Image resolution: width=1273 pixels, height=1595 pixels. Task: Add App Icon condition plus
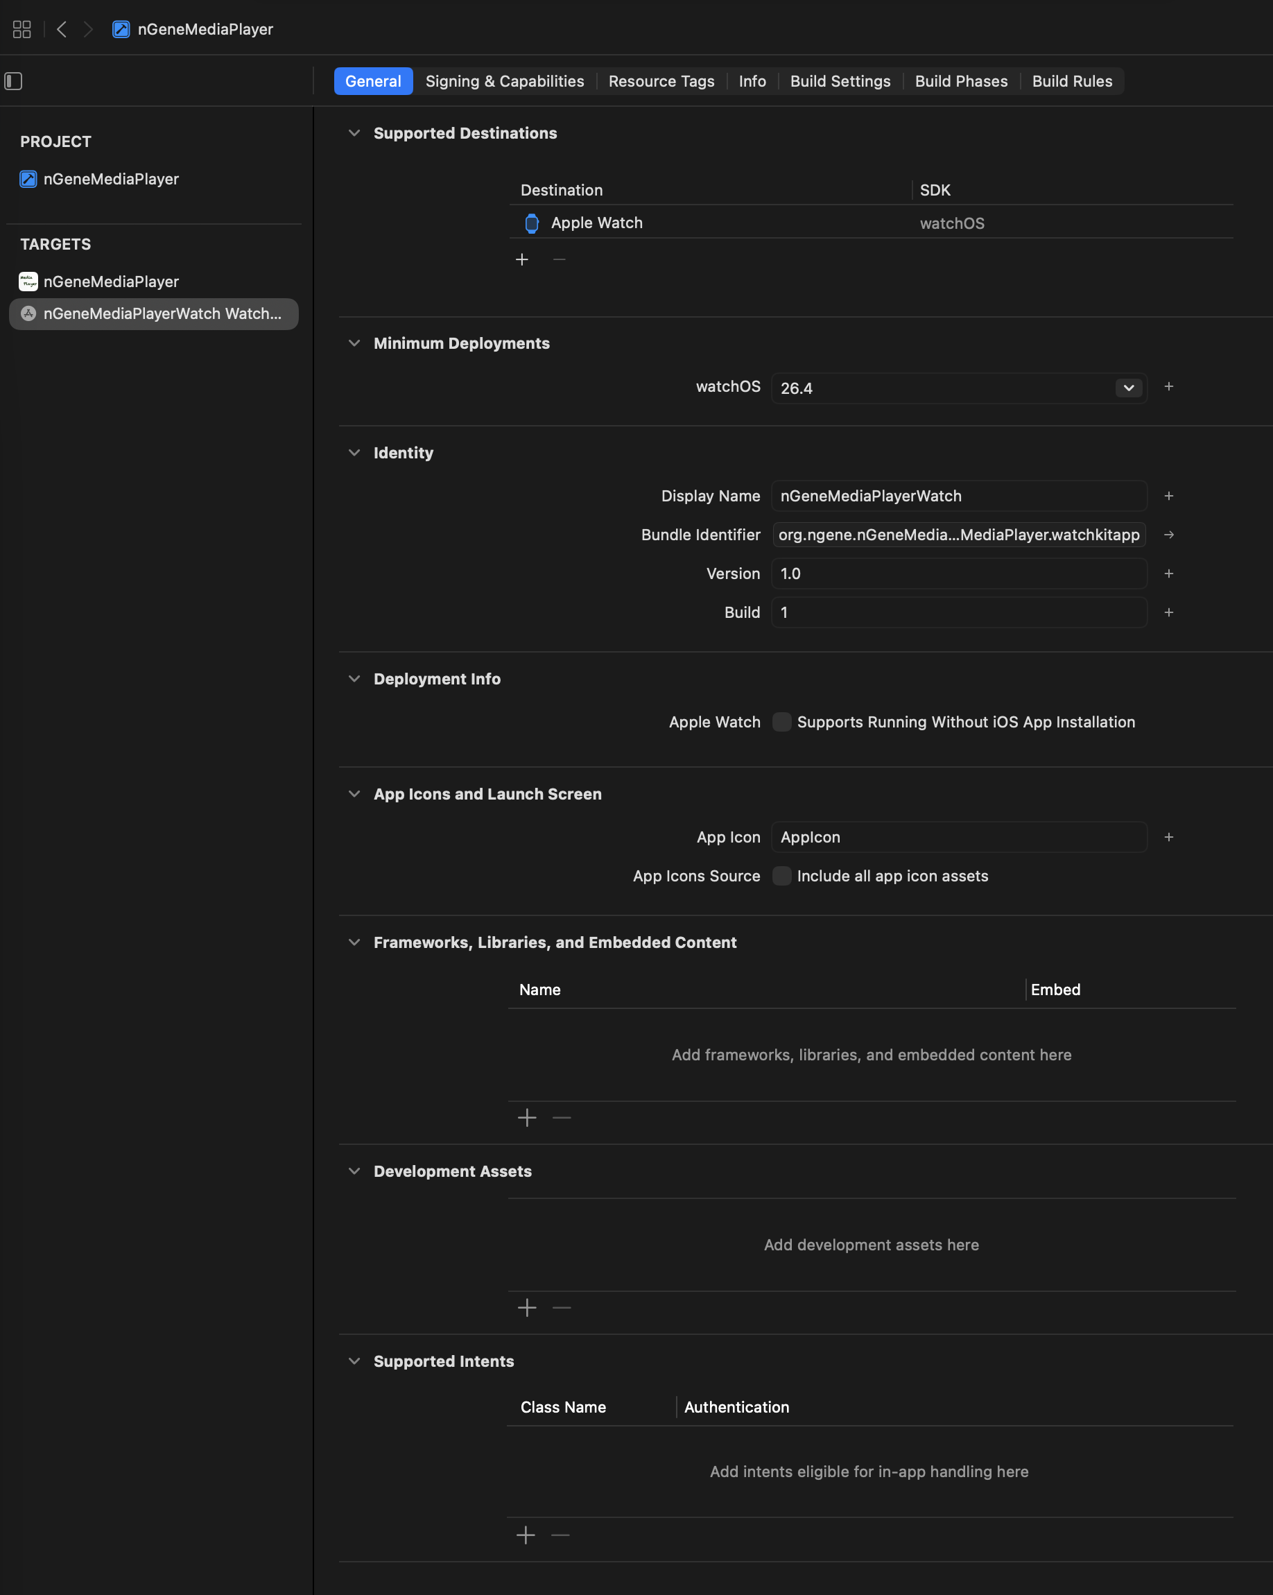[x=1169, y=837]
